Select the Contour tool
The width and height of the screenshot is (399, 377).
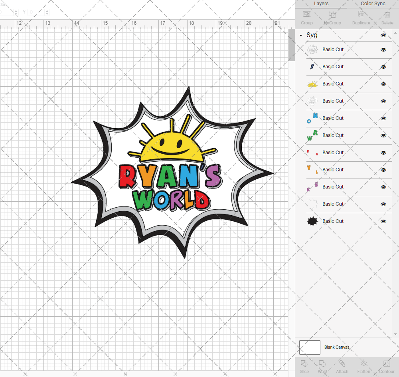387,363
